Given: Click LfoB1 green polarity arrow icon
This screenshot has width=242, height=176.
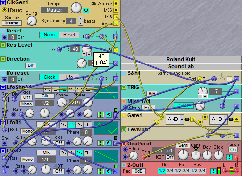Looking at the screenshot, I should coord(100,143).
